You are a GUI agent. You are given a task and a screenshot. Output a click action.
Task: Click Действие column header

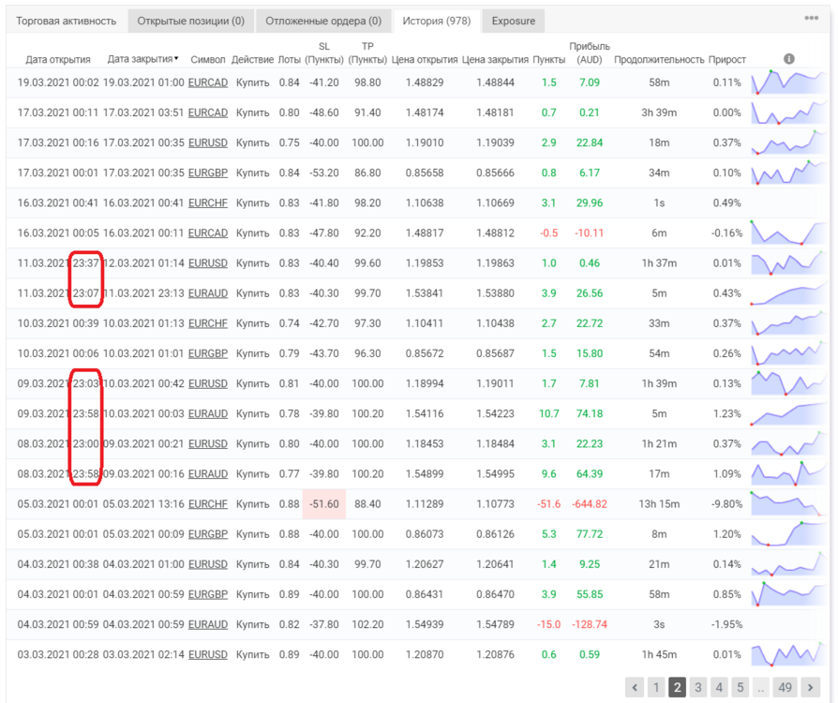point(252,59)
